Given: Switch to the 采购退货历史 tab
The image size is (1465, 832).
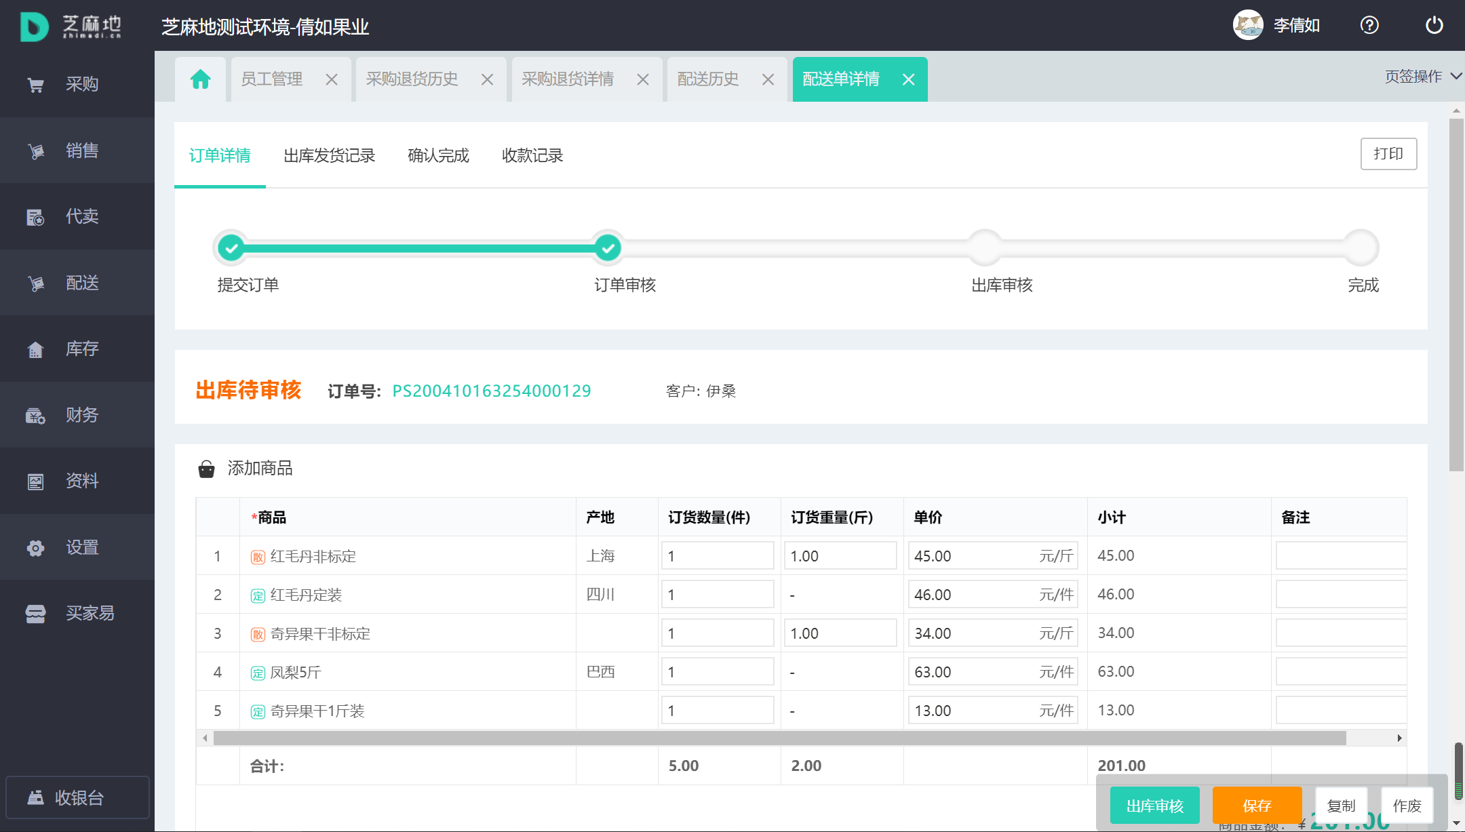Looking at the screenshot, I should pyautogui.click(x=412, y=79).
